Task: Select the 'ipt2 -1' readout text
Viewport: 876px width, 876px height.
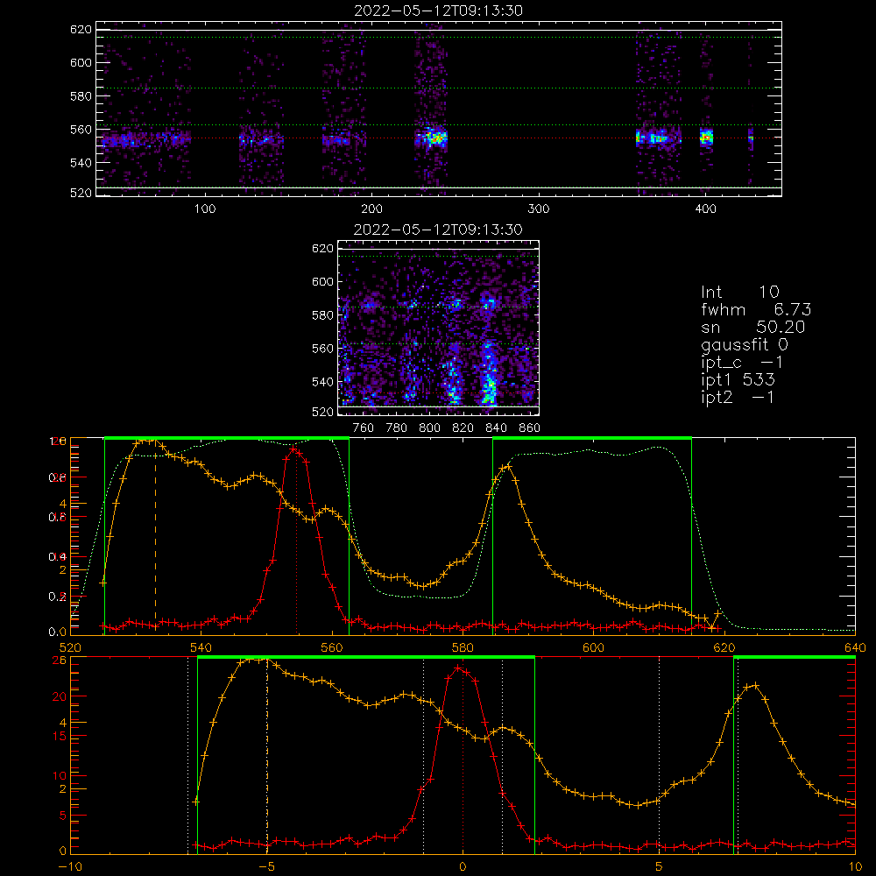Action: 738,398
